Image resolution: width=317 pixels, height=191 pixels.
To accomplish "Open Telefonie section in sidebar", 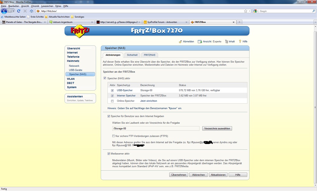I will tap(73, 57).
